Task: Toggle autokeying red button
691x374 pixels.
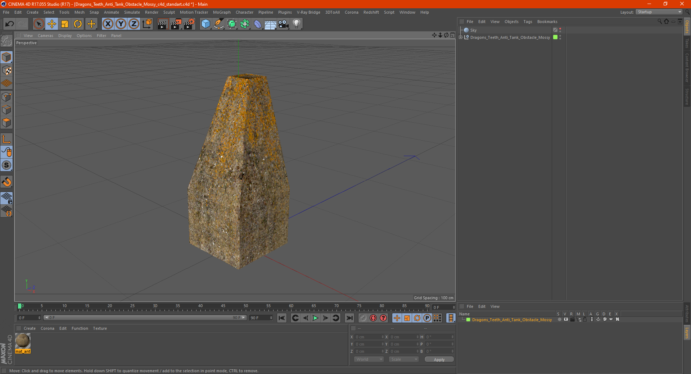Action: (373, 318)
